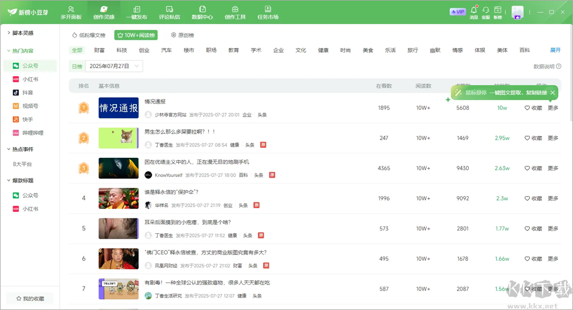Open the 消息 bell notifications

tap(474, 13)
